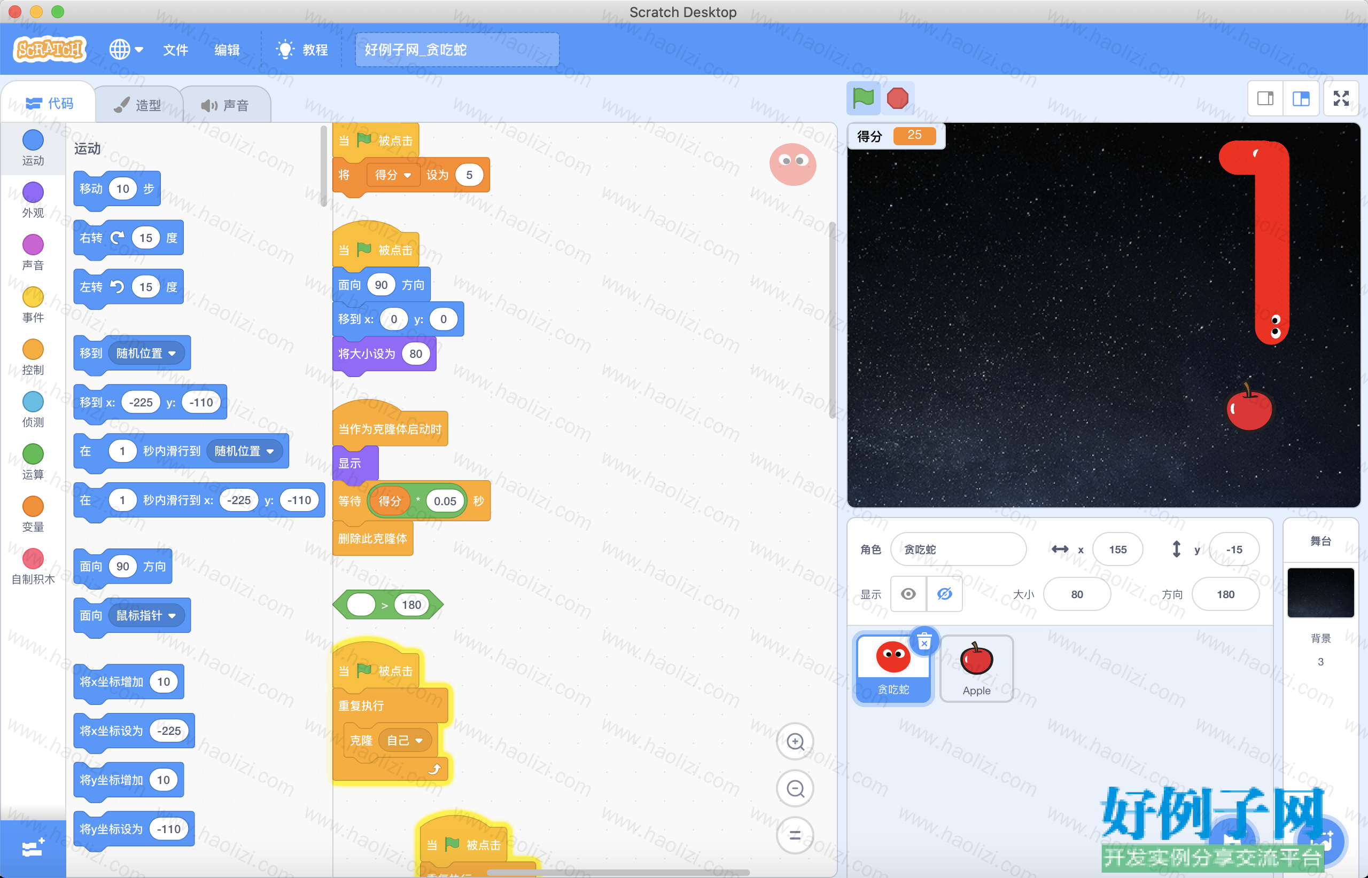
Task: Enter full screen stage mode
Action: [x=1341, y=99]
